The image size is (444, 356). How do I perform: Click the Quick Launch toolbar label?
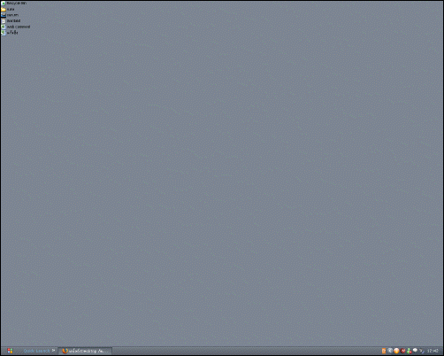[36, 351]
